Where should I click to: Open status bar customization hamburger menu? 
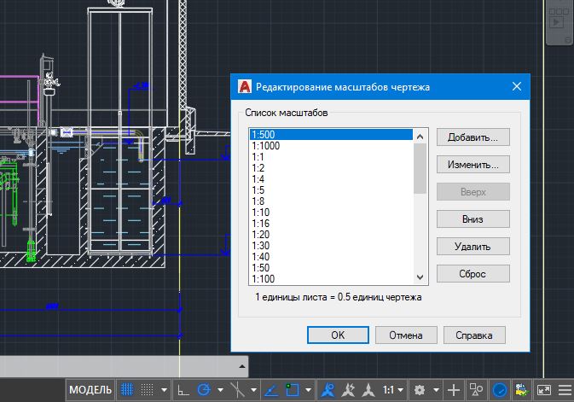pyautogui.click(x=565, y=390)
